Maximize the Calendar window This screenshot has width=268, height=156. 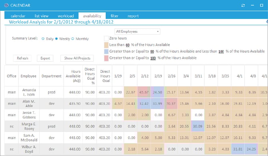point(262,6)
